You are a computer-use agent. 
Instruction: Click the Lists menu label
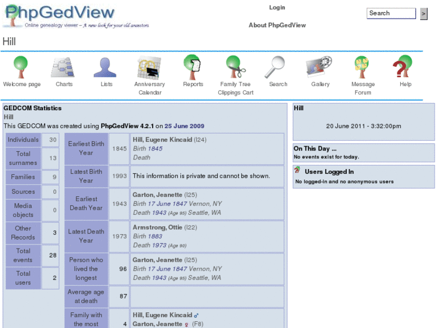point(106,84)
